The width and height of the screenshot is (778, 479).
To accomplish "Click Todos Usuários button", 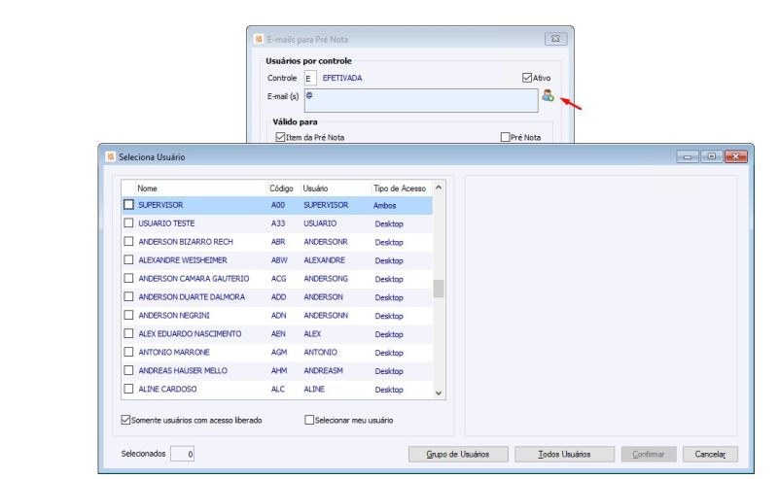I will coord(564,454).
